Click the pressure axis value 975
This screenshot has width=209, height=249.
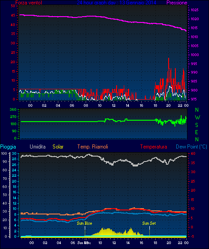[194, 99]
